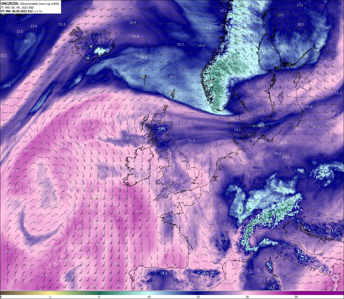Click the colorbar tick label 10

149,297
